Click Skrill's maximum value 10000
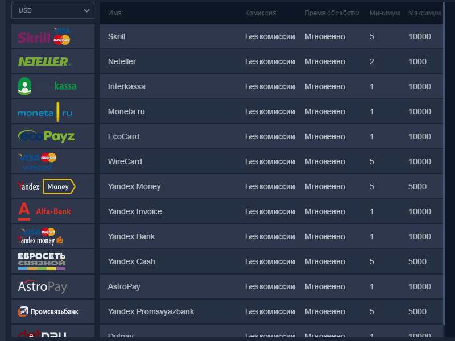Screen dimensions: 455x341 420,36
